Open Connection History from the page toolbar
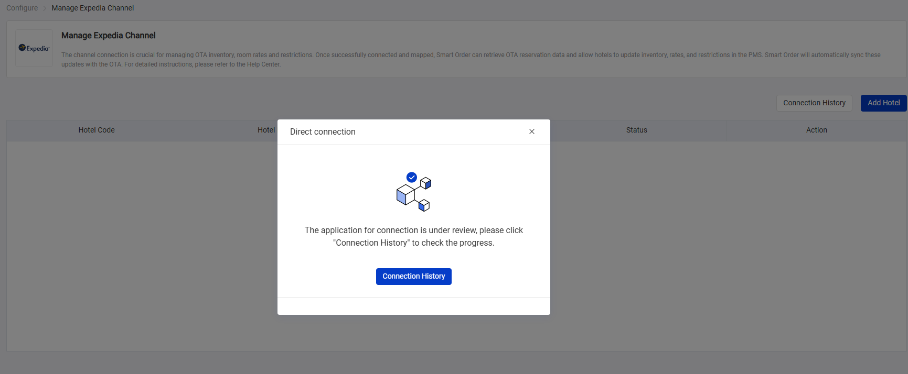The width and height of the screenshot is (908, 374). coord(814,103)
